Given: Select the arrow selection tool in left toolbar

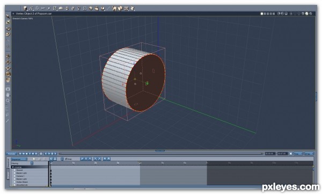Looking at the screenshot, I should coord(8,17).
